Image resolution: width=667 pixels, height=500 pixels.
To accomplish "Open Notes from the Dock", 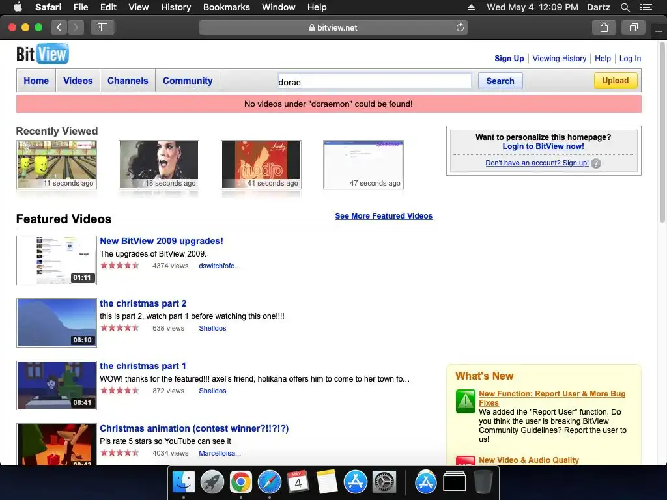I will click(x=327, y=482).
